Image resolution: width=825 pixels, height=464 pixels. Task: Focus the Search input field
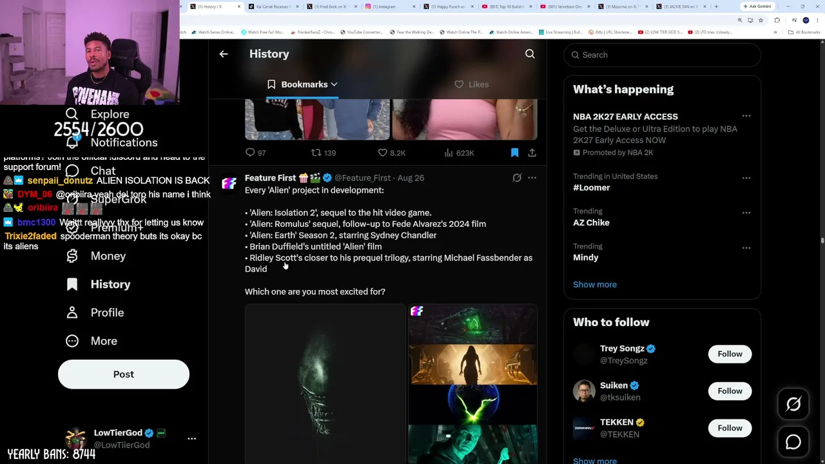(x=662, y=55)
